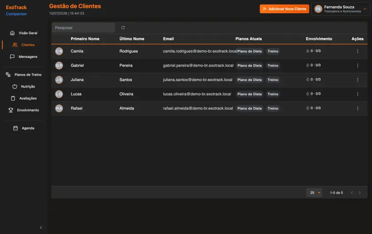
Task: Click Rafael's Treino plan chip
Action: 273,108
